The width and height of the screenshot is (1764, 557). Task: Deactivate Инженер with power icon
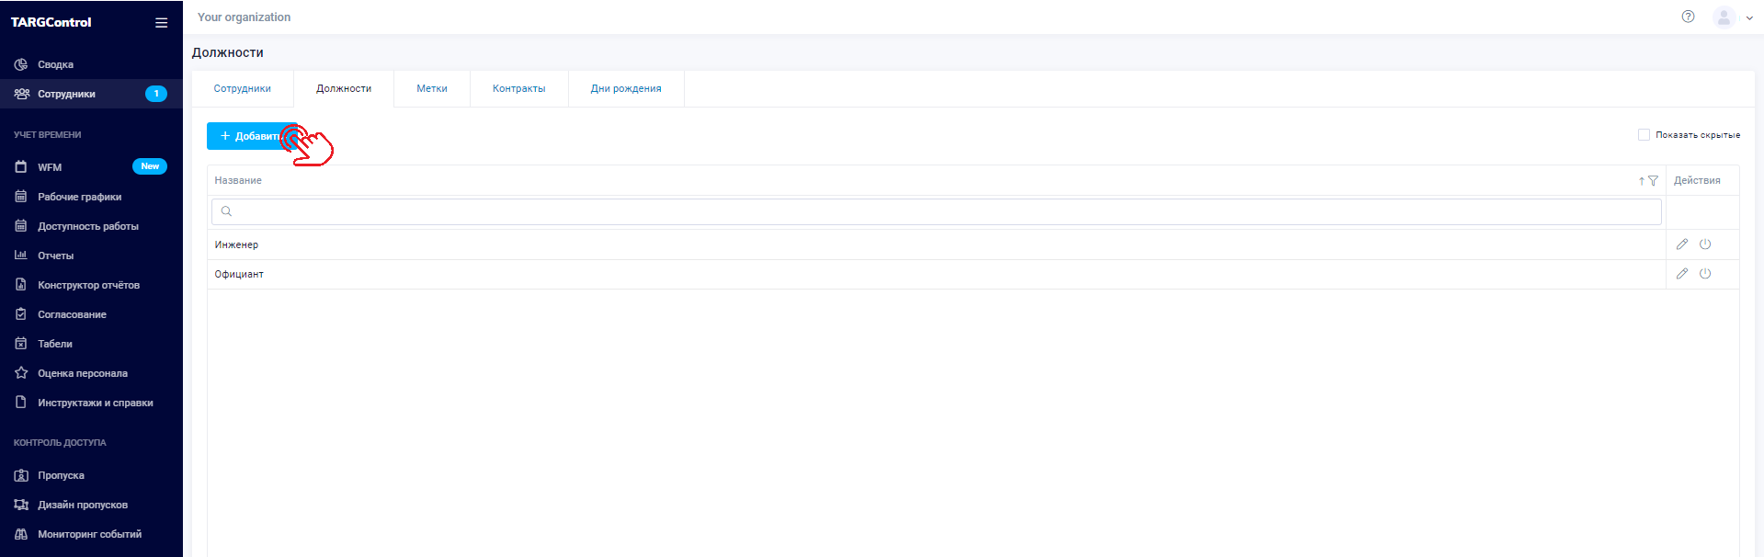[1705, 244]
